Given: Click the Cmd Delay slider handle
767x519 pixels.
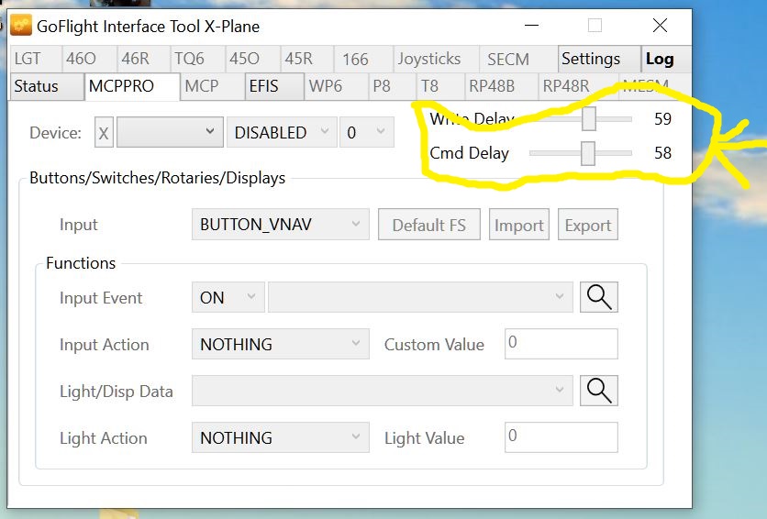Looking at the screenshot, I should (587, 153).
